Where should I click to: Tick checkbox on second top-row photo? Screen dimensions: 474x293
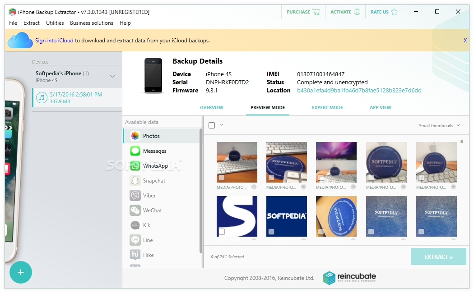coord(271,178)
